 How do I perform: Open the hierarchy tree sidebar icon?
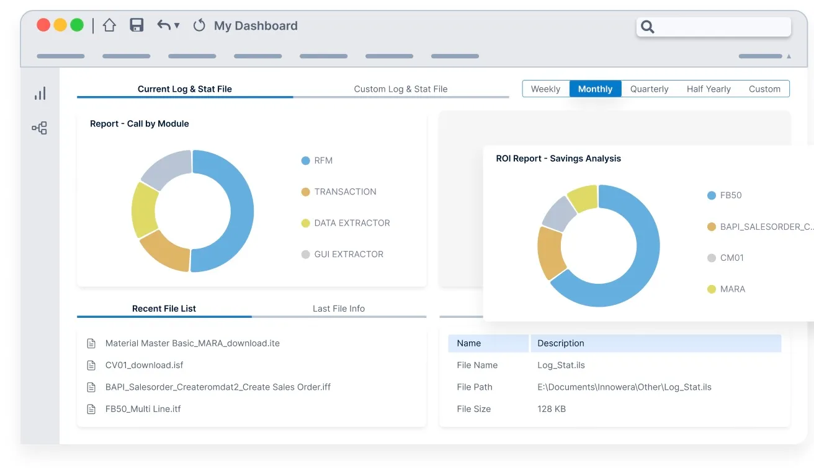(x=40, y=128)
